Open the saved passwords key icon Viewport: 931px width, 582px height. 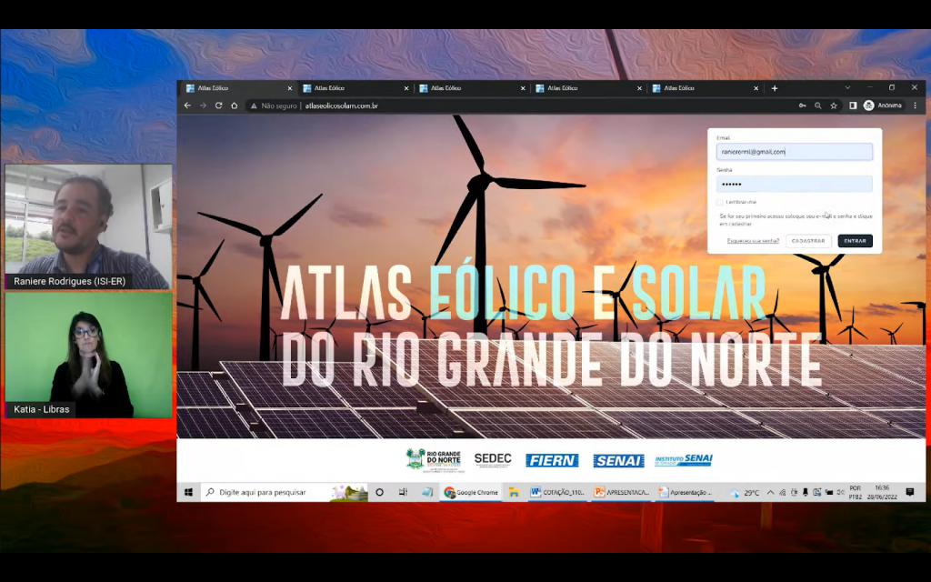(x=802, y=105)
